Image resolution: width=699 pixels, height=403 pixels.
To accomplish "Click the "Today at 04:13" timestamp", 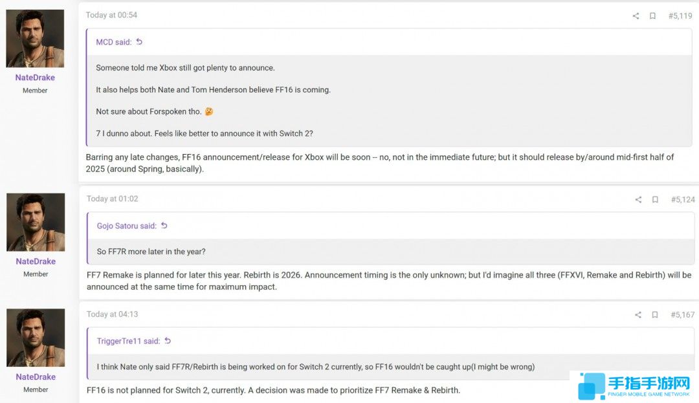I will point(112,314).
